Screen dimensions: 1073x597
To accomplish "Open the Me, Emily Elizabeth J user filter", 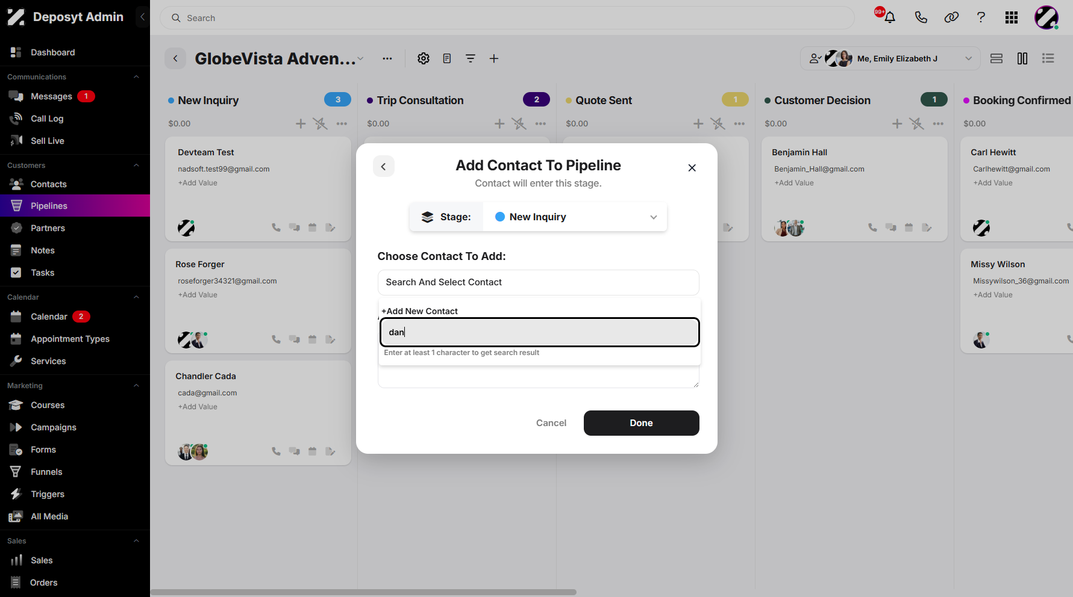I will pos(890,58).
